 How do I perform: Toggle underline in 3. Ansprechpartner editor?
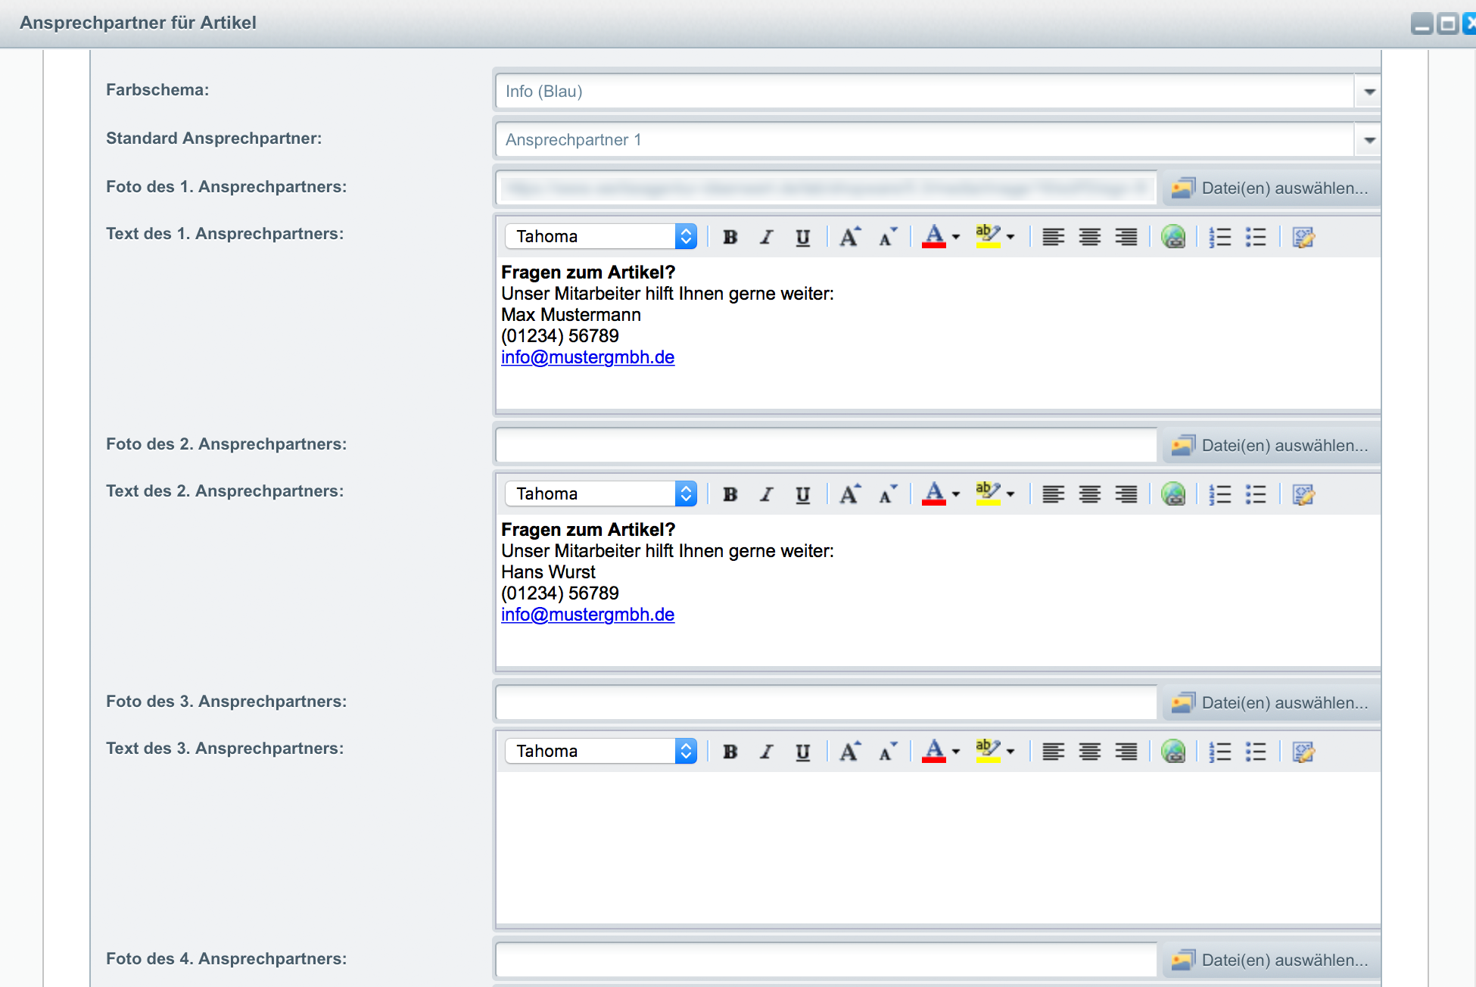click(802, 752)
